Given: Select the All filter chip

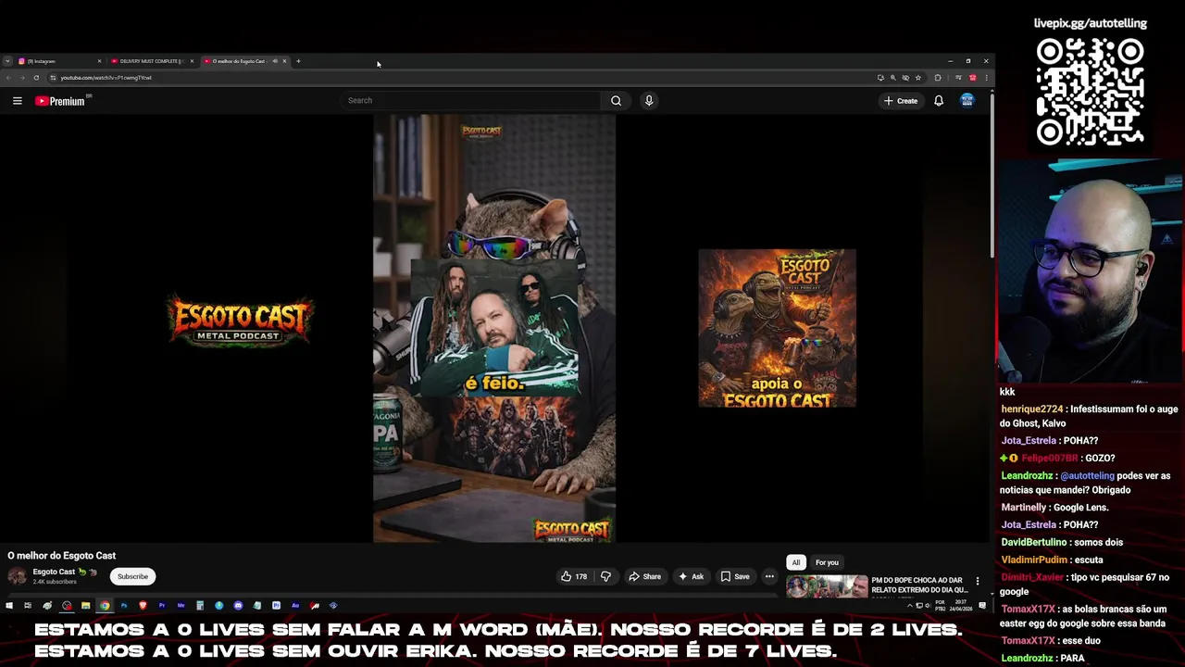Looking at the screenshot, I should (x=795, y=562).
